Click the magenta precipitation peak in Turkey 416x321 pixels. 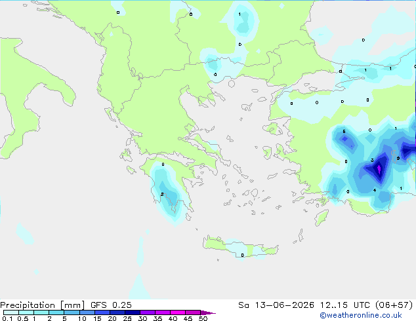[x=379, y=168]
